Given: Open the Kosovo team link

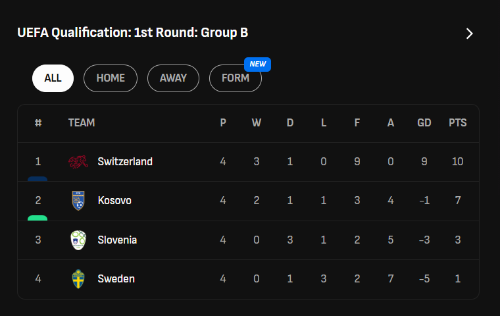Looking at the screenshot, I should [x=114, y=200].
